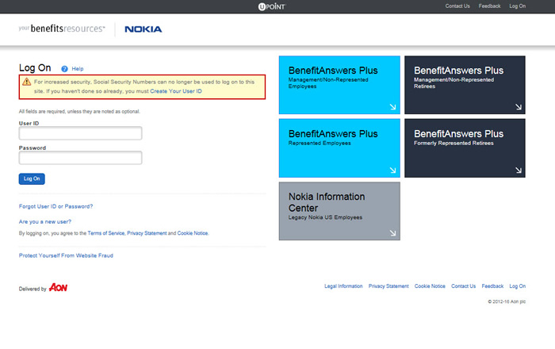Image resolution: width=555 pixels, height=349 pixels.
Task: Follow the Create Your User ID link
Action: [176, 91]
